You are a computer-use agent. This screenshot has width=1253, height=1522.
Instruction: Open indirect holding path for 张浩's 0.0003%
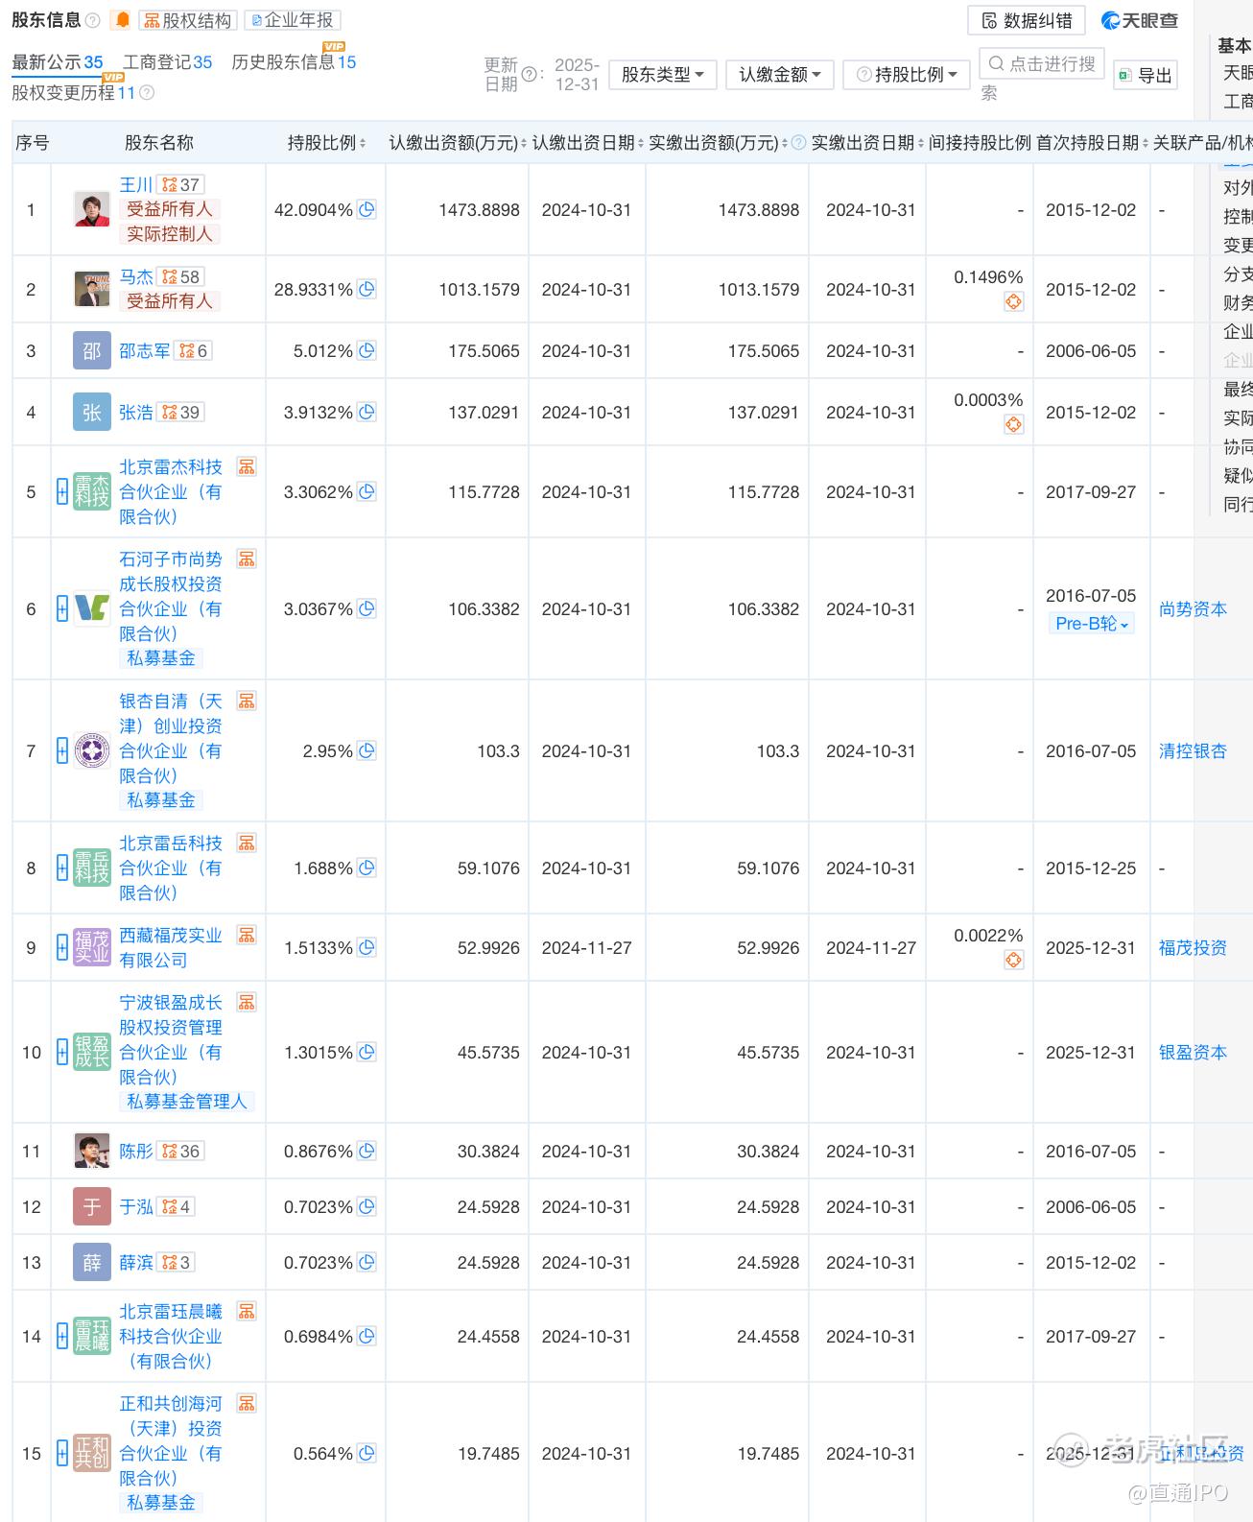click(1013, 425)
